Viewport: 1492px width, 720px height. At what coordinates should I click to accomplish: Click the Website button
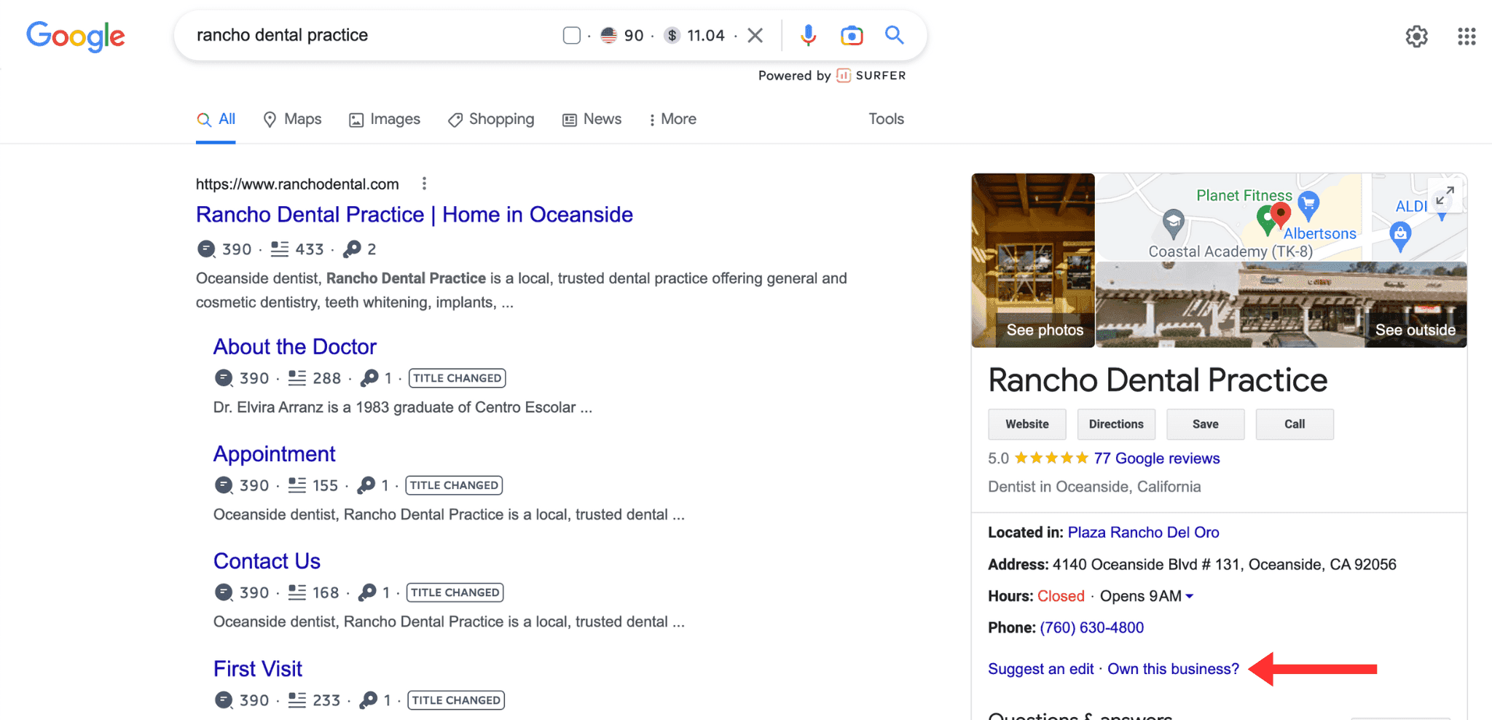click(1027, 424)
